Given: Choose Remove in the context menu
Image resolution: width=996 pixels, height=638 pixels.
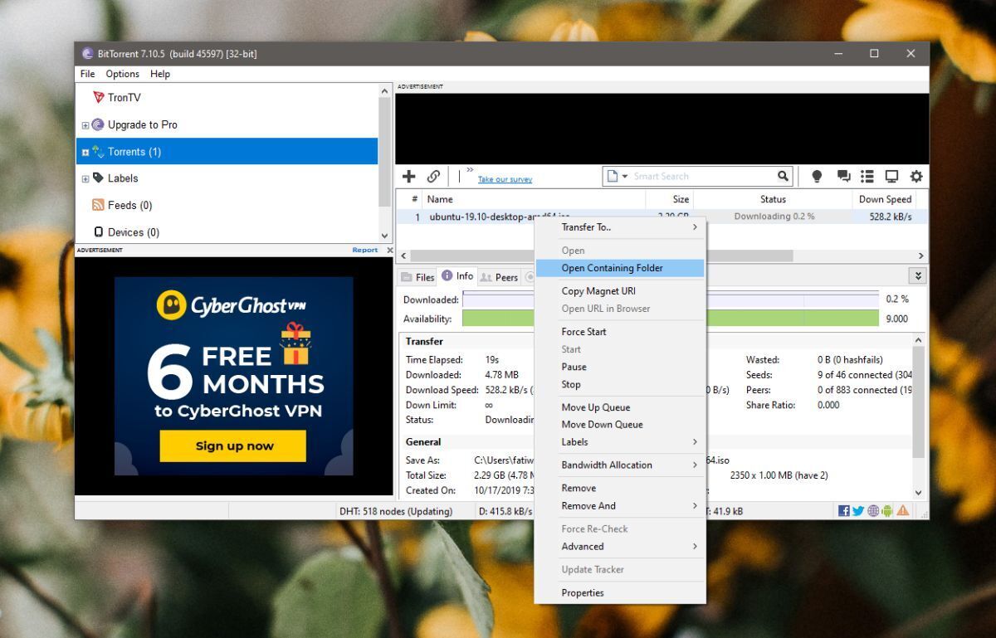Looking at the screenshot, I should click(x=620, y=488).
